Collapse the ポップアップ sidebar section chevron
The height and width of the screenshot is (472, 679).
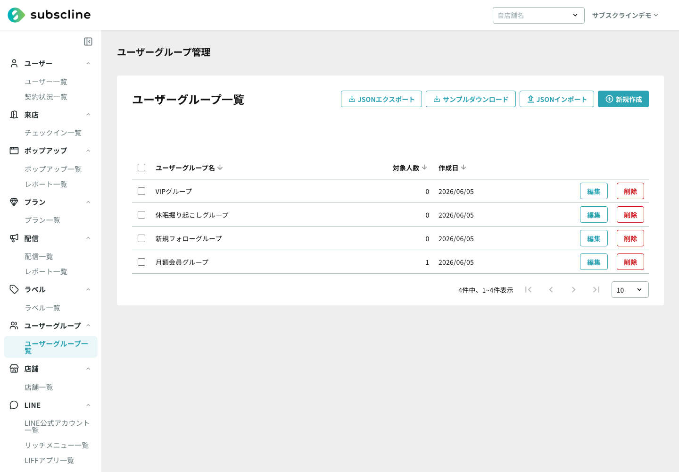point(88,151)
